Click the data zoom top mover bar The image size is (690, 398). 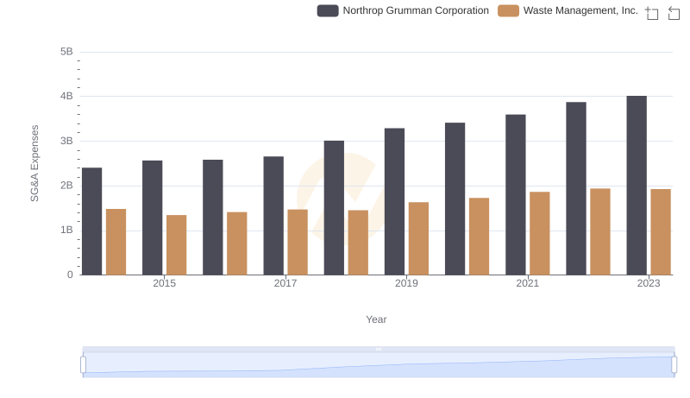[x=379, y=349]
